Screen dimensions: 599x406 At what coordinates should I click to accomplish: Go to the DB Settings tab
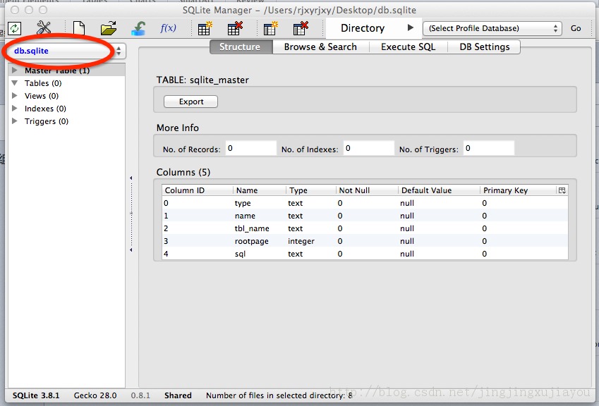pyautogui.click(x=484, y=47)
